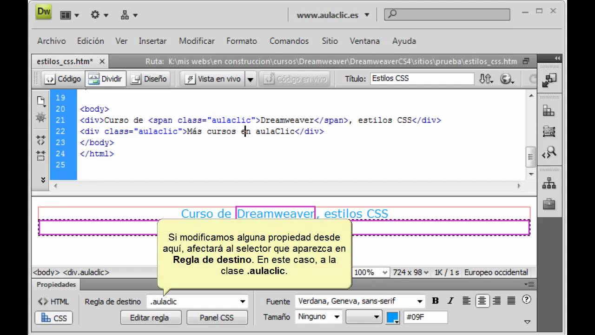
Task: Set text alignment to justify
Action: pyautogui.click(x=511, y=301)
